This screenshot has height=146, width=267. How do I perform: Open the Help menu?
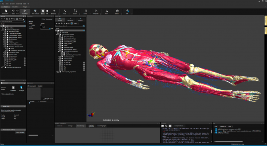(25, 4)
